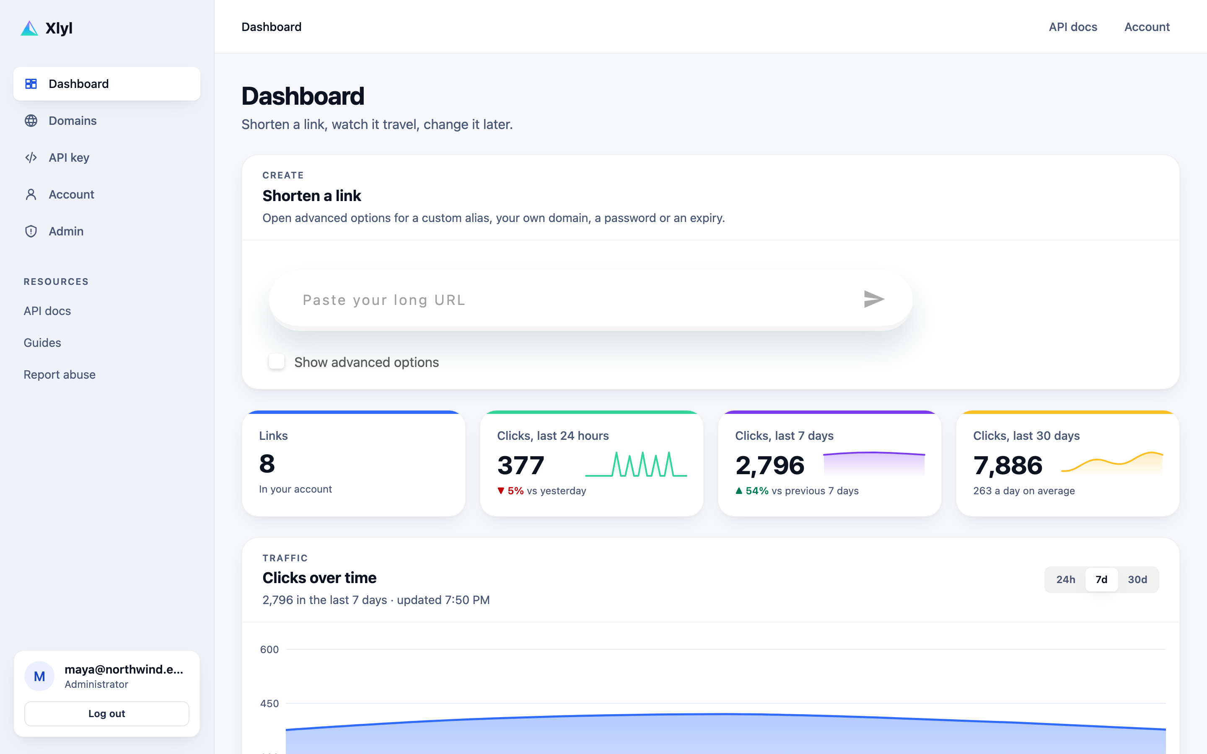1207x754 pixels.
Task: Click the 377 clicks value
Action: point(521,465)
